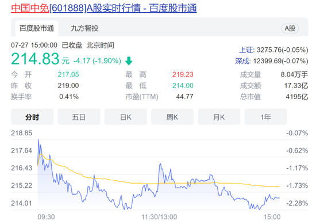
Task: Open the 深成 index link
Action: [x=242, y=61]
